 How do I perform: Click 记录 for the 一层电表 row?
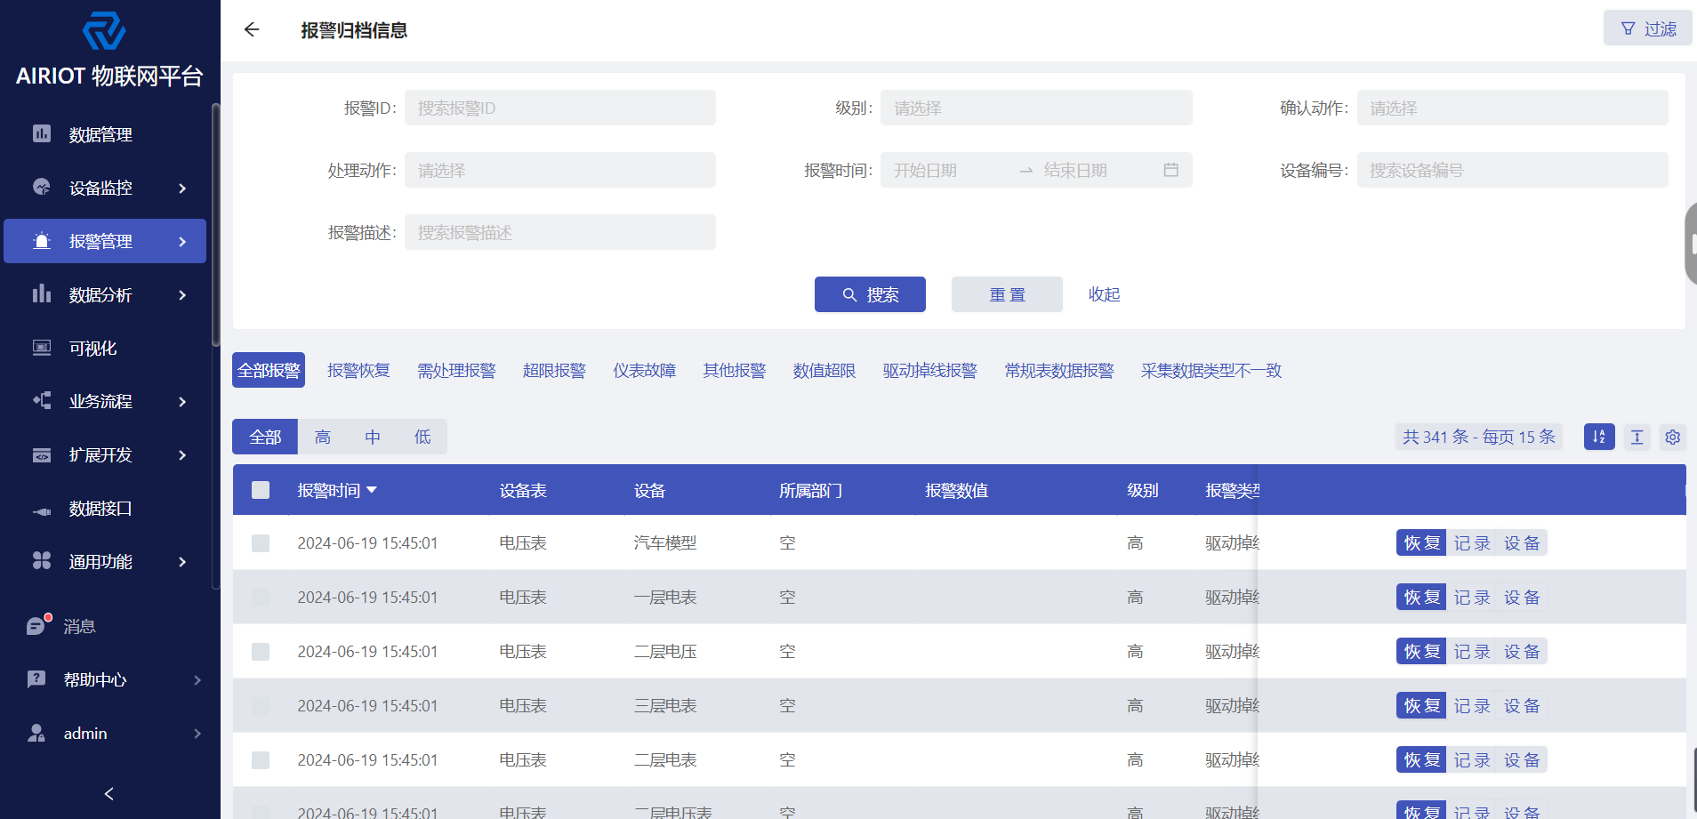click(x=1472, y=598)
